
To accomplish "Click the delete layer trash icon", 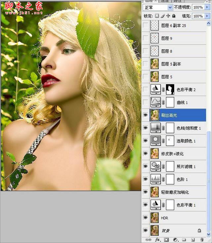I will pyautogui.click(x=202, y=240).
